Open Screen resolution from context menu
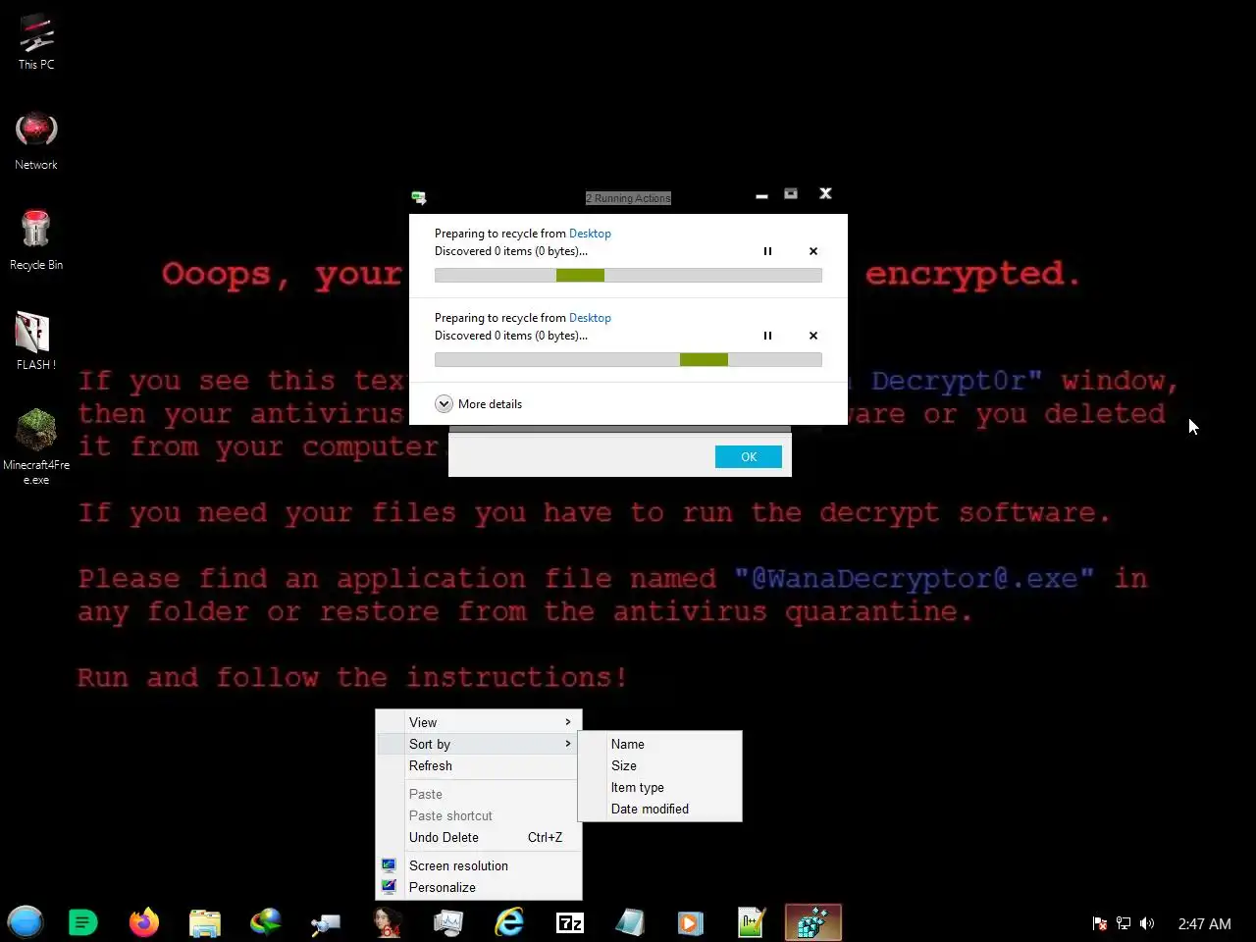Screen dimensions: 1256x942 (x=479, y=865)
